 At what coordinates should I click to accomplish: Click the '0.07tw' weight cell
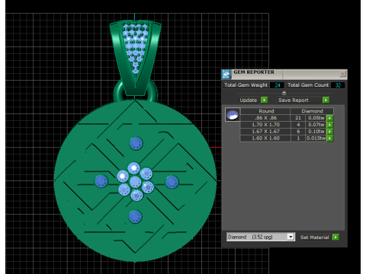point(316,125)
